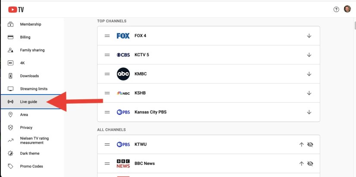Move KMBC down with arrow
Viewport: 356px width, 177px height.
point(309,74)
